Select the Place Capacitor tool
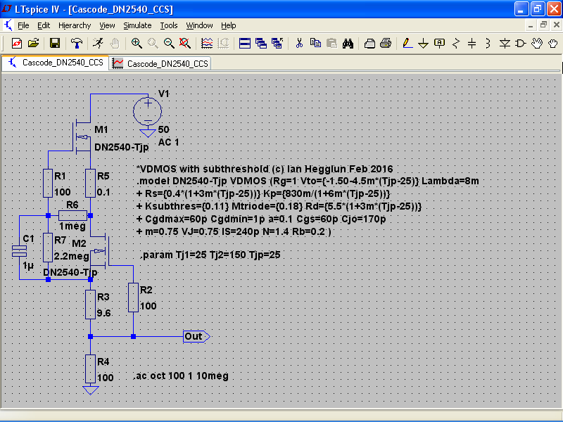The height and width of the screenshot is (422, 563). [x=472, y=44]
